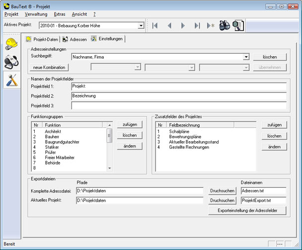Open the Verwaltung menu
Image resolution: width=302 pixels, height=250 pixels.
(x=36, y=14)
